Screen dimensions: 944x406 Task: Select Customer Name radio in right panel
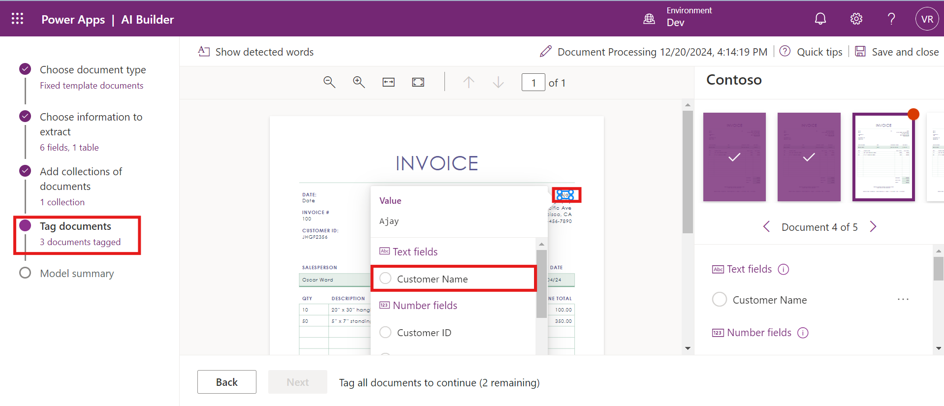click(x=719, y=300)
